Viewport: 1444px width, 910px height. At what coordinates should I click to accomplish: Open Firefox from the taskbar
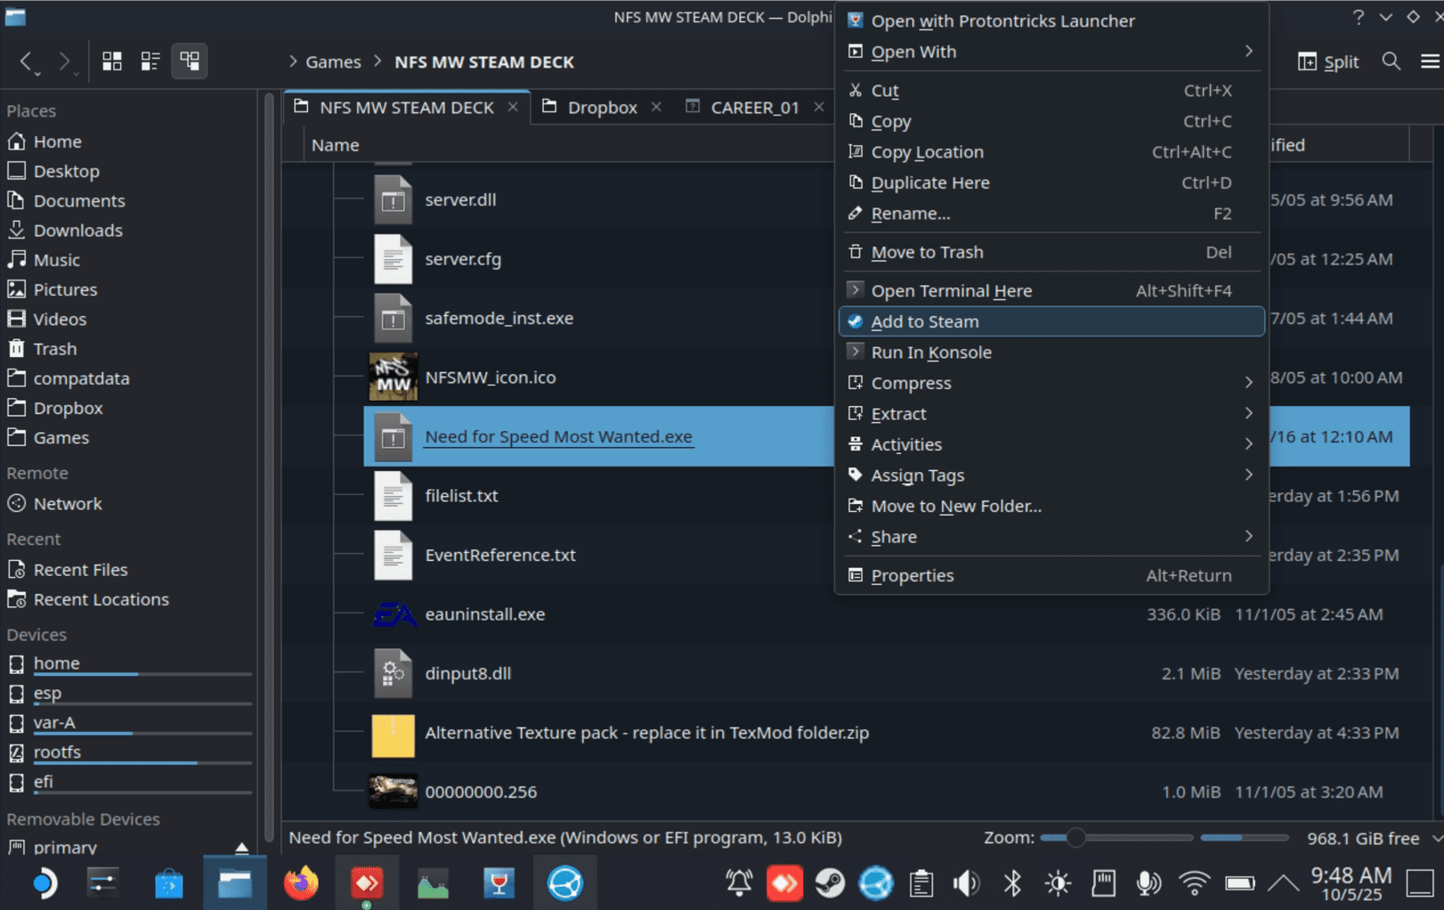[301, 883]
